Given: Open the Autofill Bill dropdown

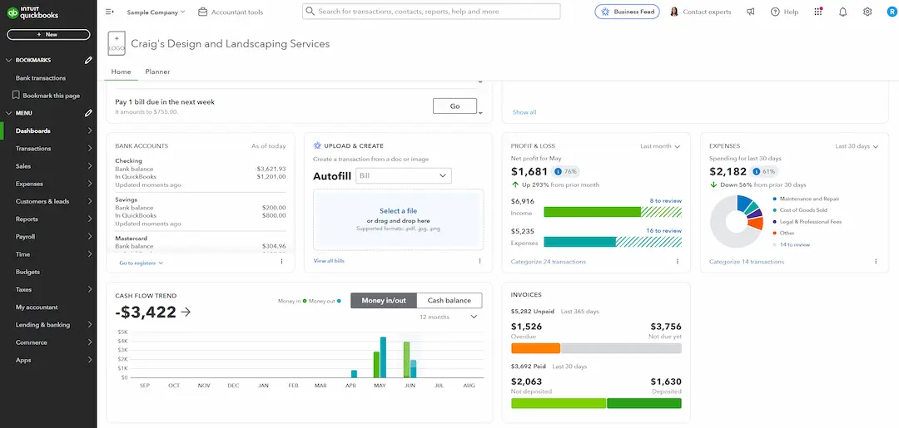Looking at the screenshot, I should [x=404, y=175].
